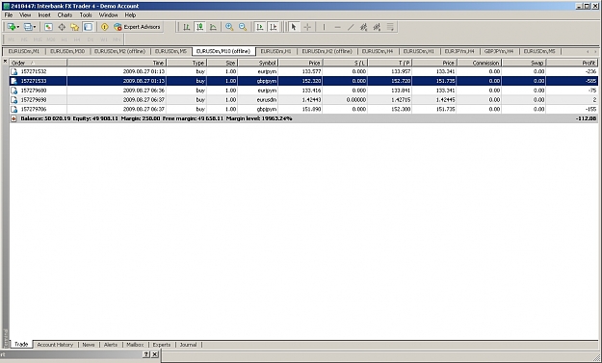
Task: Sort by the Time column header
Action: pyautogui.click(x=117, y=63)
